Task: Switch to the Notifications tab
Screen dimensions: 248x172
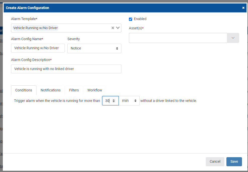Action: pos(51,90)
